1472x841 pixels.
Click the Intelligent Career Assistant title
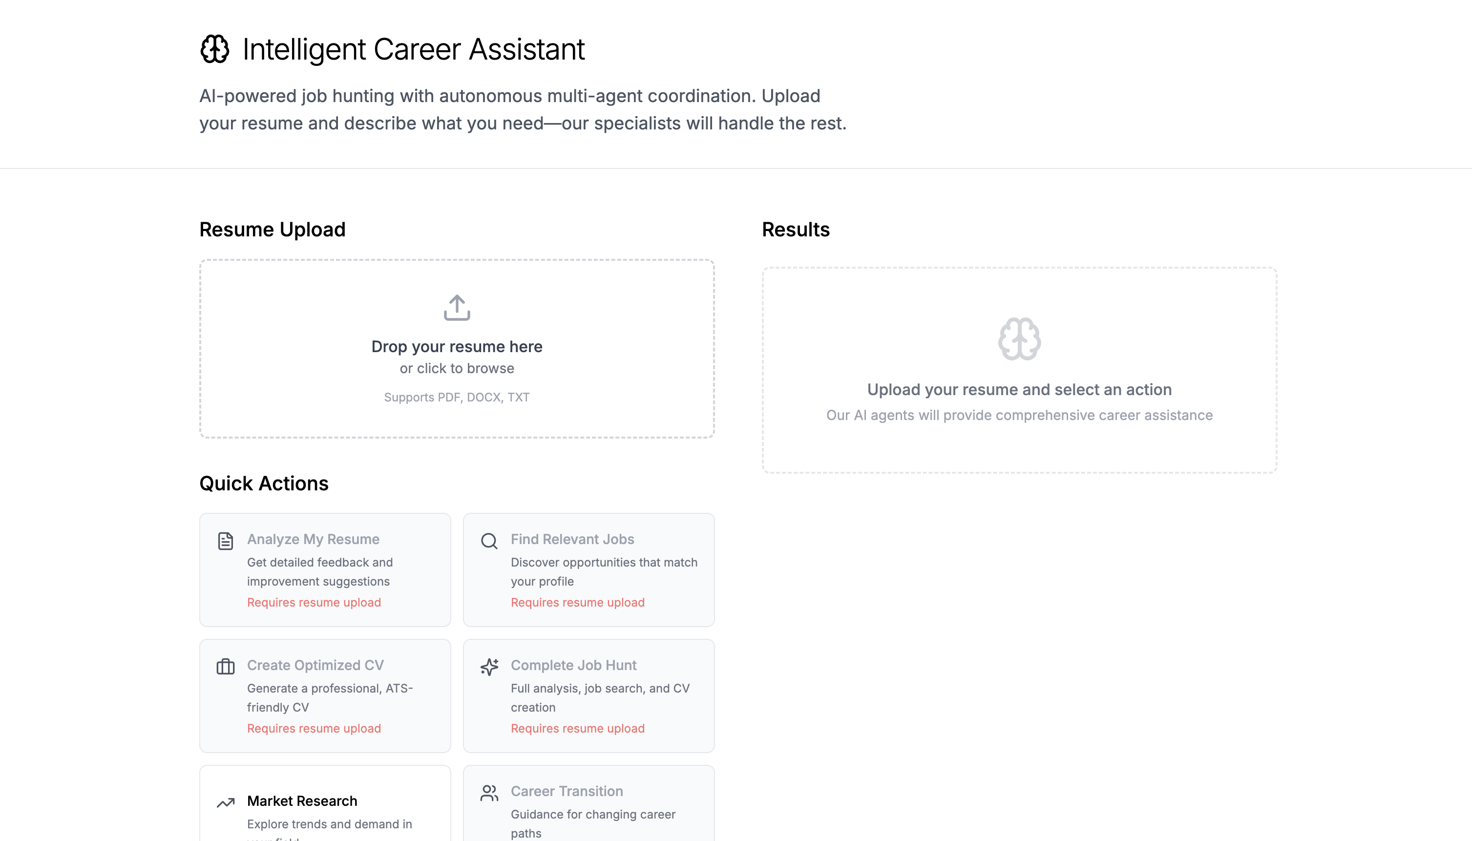pyautogui.click(x=414, y=49)
